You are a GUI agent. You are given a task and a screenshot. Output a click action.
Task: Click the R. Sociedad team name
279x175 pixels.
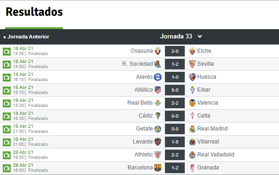pos(138,64)
